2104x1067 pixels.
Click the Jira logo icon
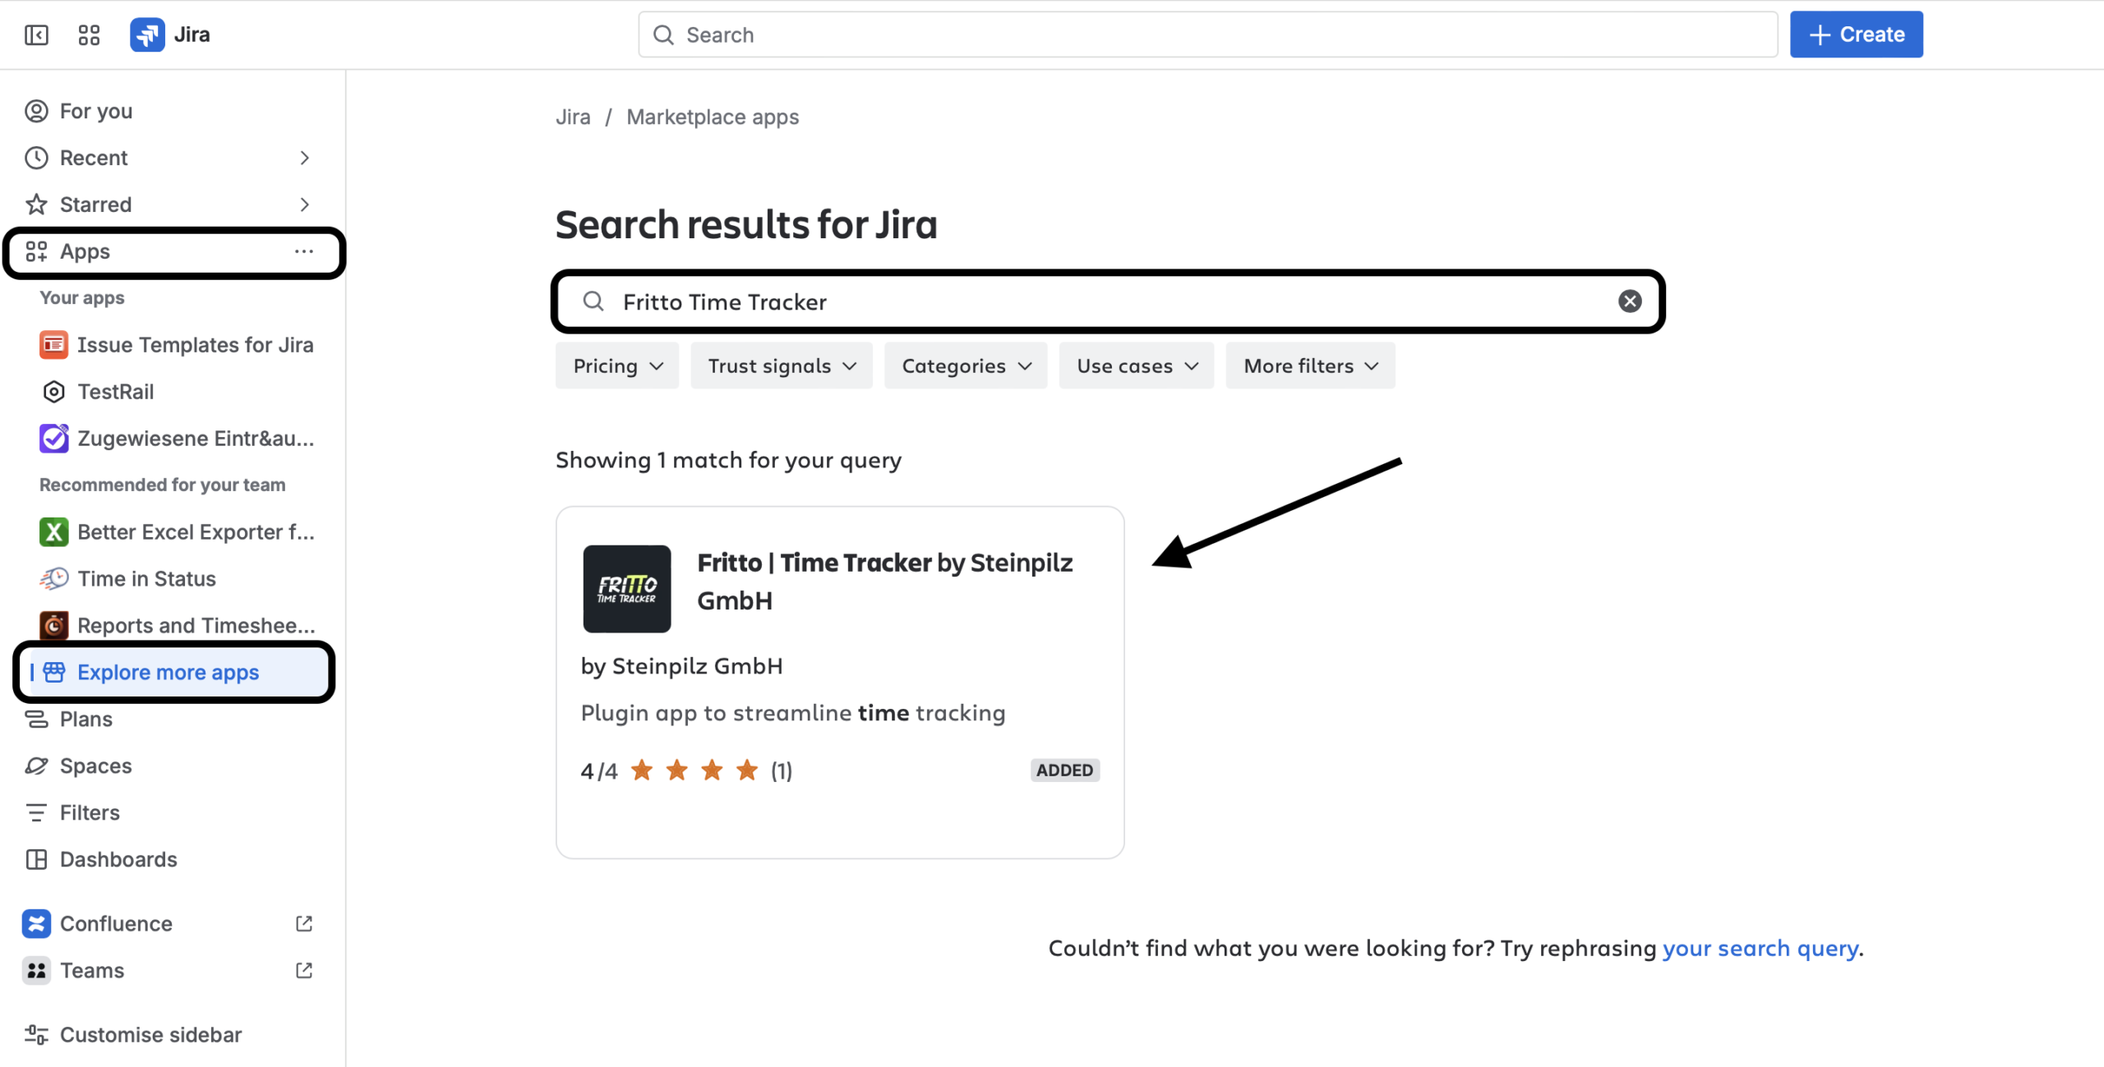pyautogui.click(x=147, y=34)
